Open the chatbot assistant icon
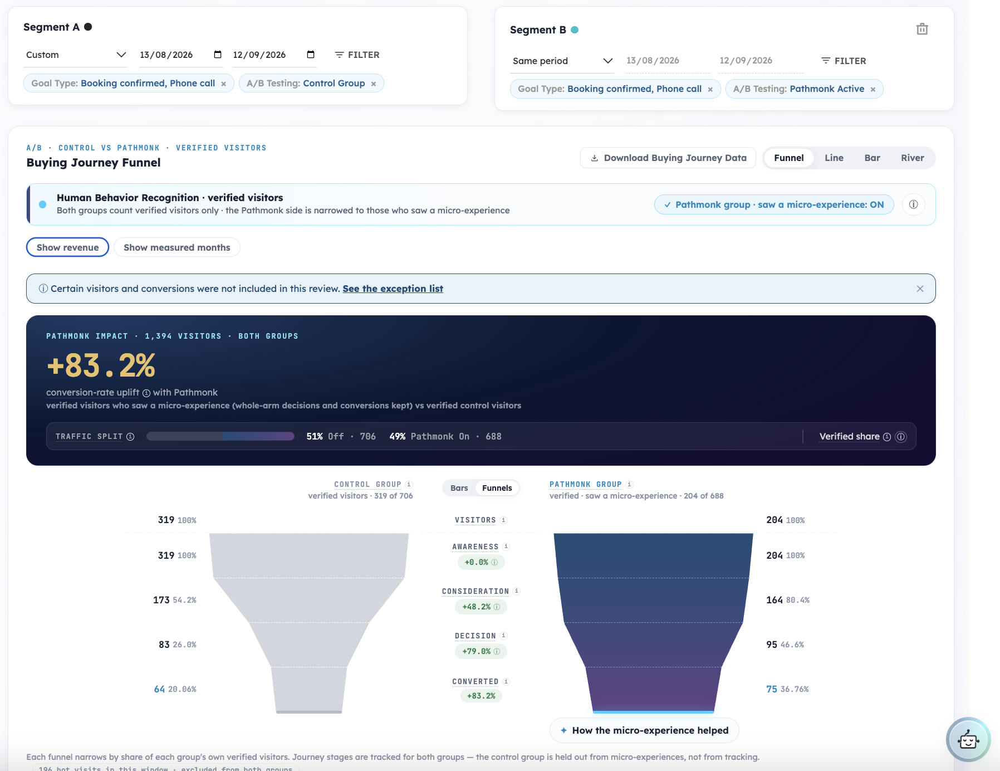The image size is (1000, 771). pos(968,740)
